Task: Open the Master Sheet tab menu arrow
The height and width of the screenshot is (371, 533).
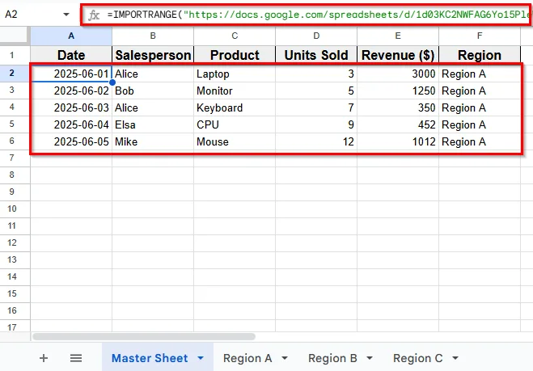Action: pos(201,358)
